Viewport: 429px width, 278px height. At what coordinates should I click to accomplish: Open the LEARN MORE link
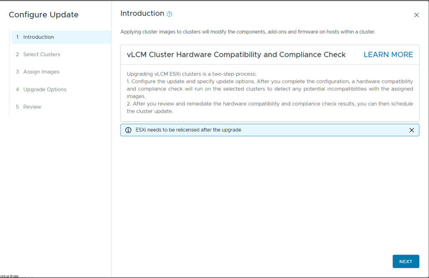point(388,55)
